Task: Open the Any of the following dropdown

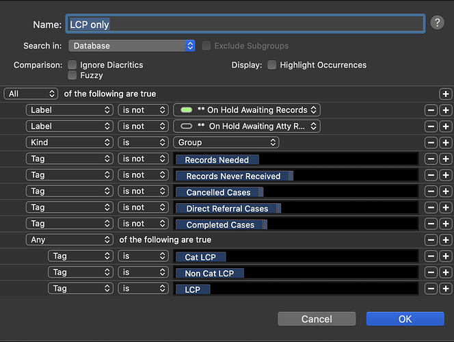Action: click(70, 240)
